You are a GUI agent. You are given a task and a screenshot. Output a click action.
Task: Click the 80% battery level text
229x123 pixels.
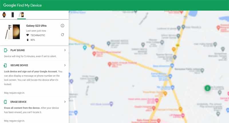click(x=33, y=40)
